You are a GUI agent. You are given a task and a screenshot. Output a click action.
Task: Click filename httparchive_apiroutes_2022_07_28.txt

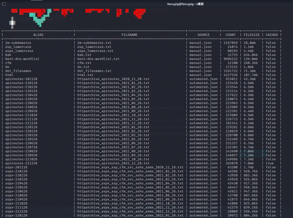click(113, 147)
